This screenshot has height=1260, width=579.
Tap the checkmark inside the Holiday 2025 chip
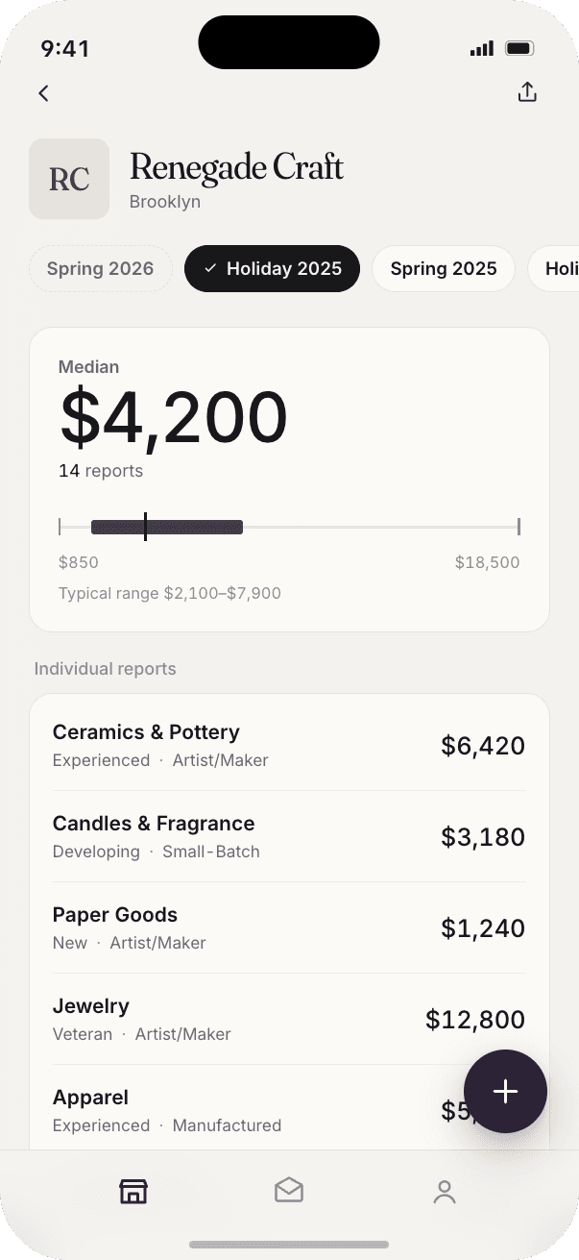tap(211, 269)
